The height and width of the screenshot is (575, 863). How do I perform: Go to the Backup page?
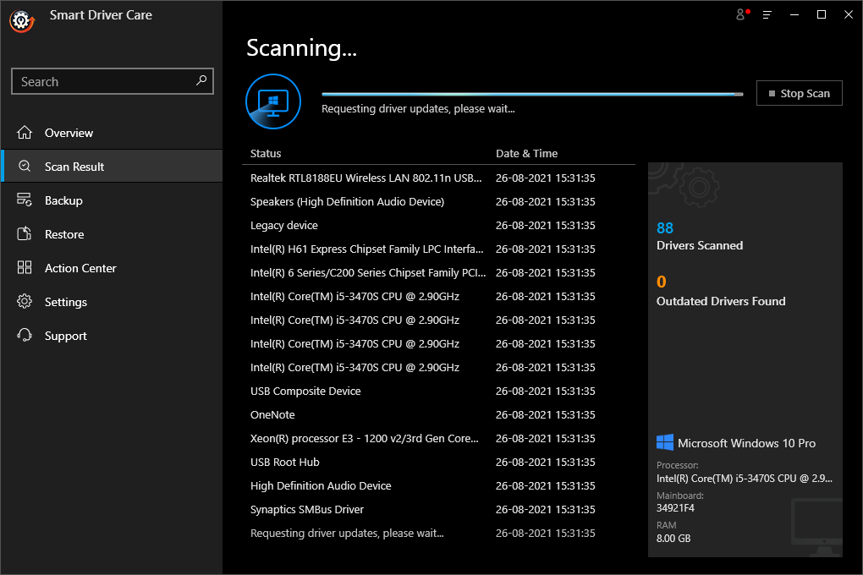point(112,200)
